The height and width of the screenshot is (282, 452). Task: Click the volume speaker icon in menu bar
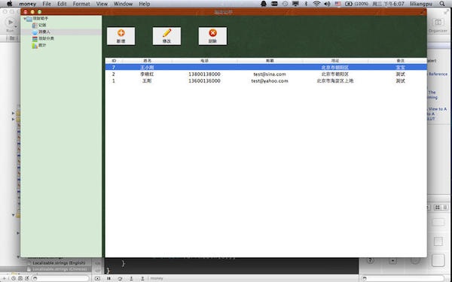(327, 4)
